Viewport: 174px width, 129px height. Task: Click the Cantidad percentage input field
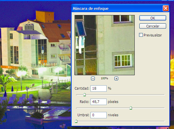click(99, 89)
